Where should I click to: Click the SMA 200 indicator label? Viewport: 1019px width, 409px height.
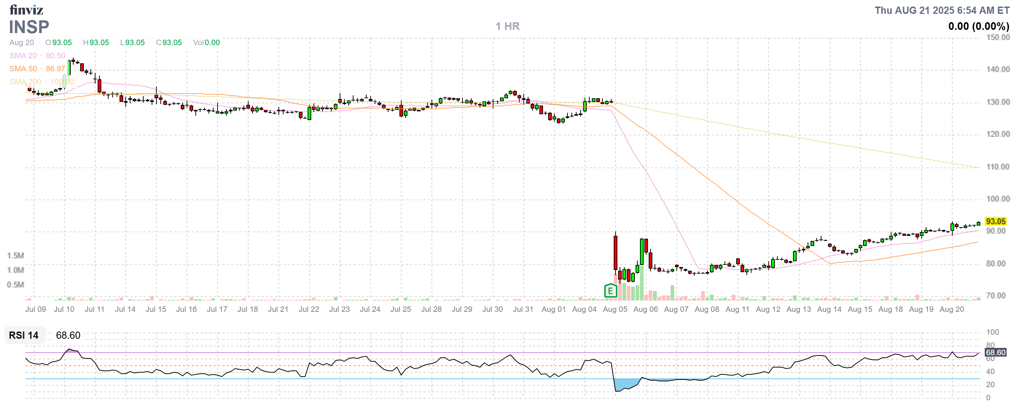pos(25,82)
